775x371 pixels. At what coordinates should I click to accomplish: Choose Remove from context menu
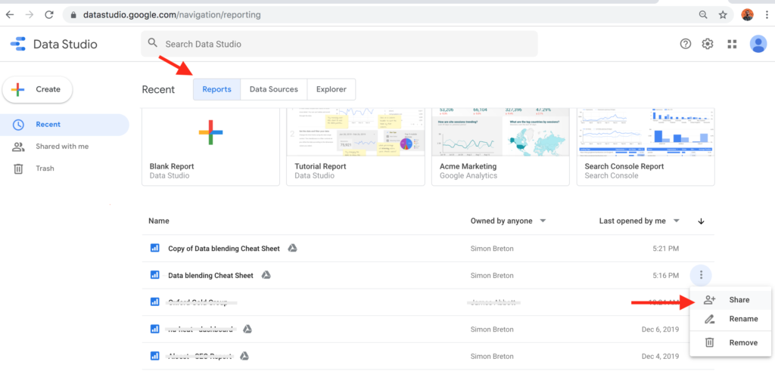click(730, 342)
